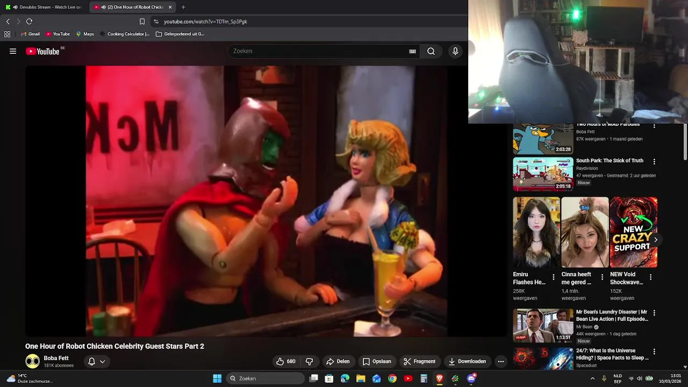
Task: Open Task View on the taskbar
Action: [314, 378]
